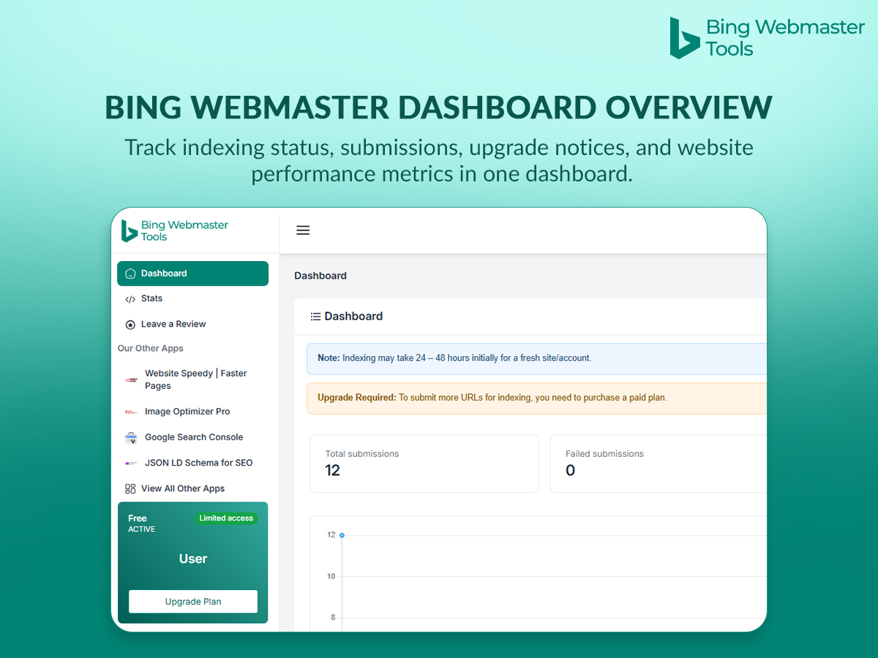Click the 'Free' plan label
Viewport: 878px width, 658px height.
[138, 518]
